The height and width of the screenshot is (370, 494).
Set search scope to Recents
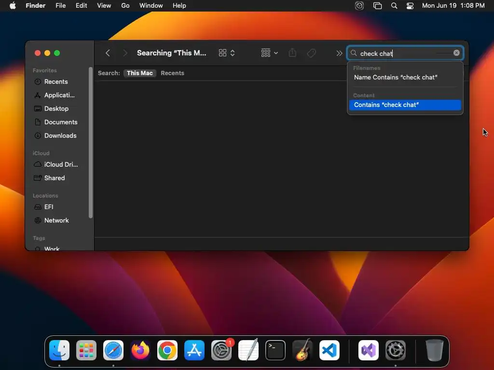coord(172,73)
